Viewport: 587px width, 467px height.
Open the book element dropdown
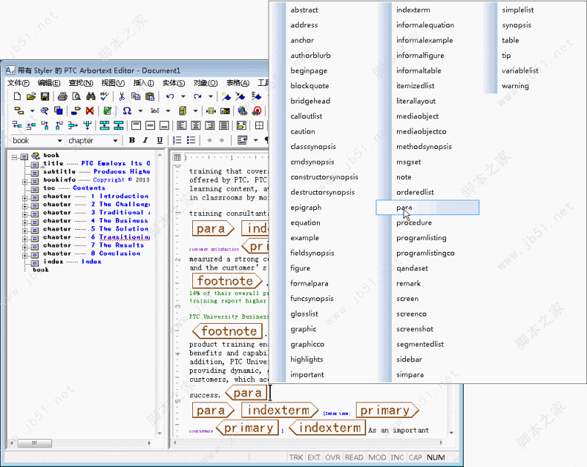[59, 141]
